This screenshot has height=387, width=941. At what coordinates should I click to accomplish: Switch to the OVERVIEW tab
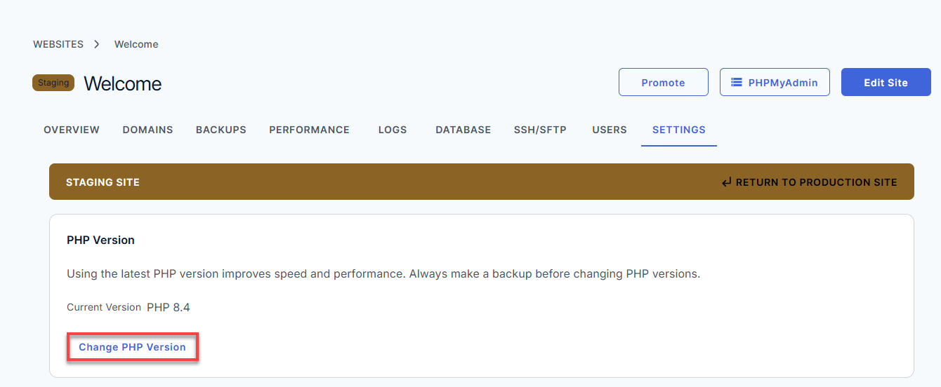tap(72, 130)
